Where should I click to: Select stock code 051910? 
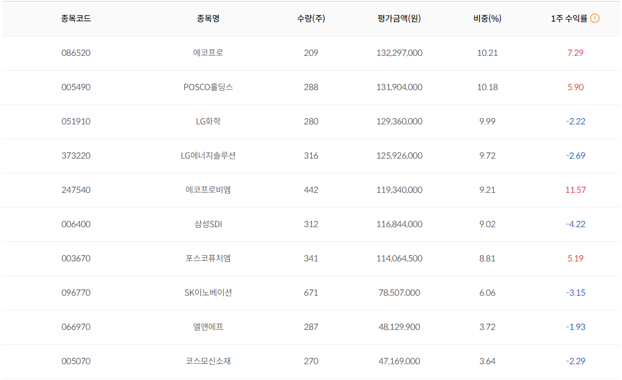coord(76,121)
